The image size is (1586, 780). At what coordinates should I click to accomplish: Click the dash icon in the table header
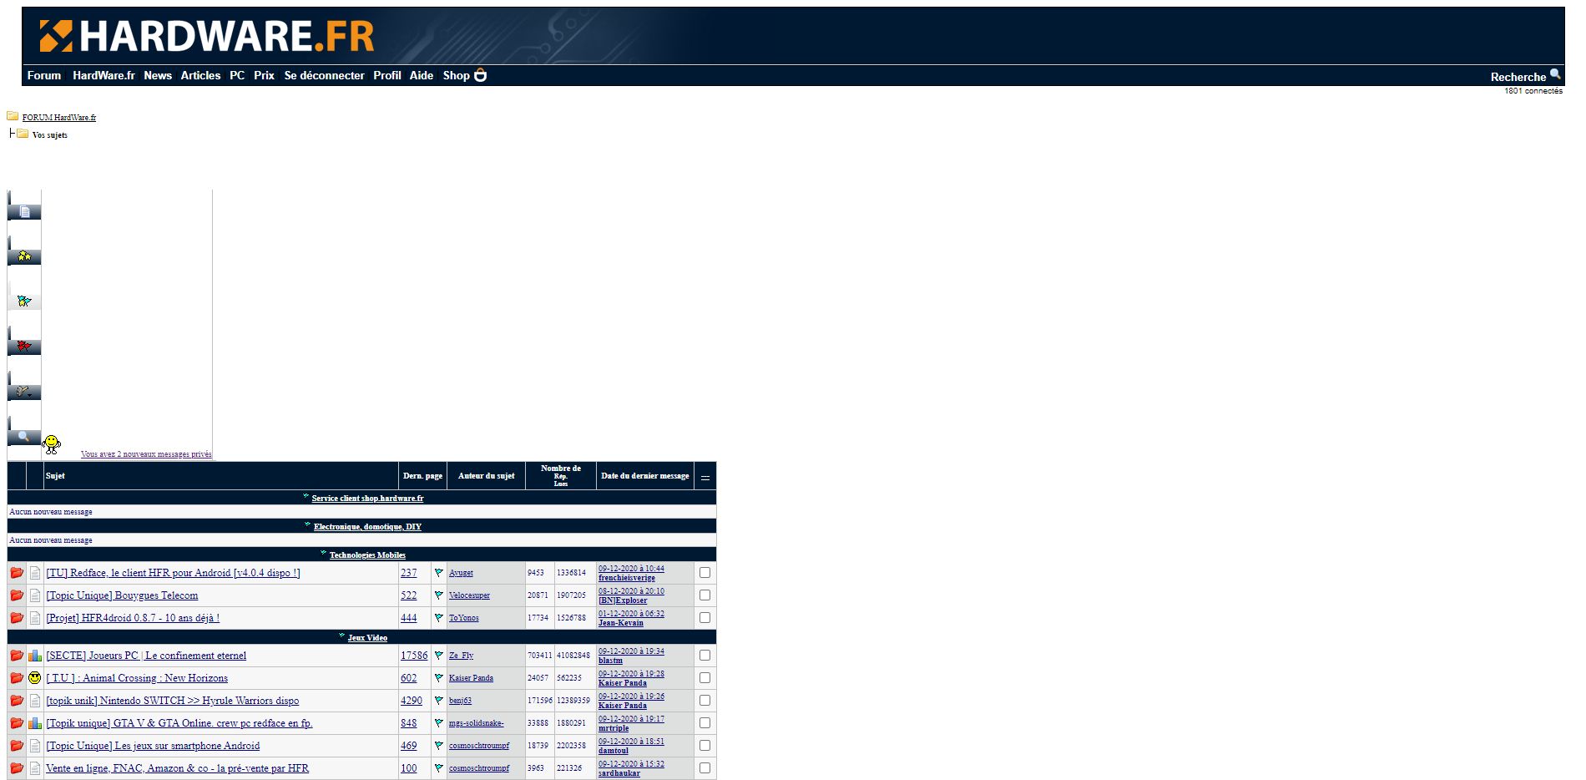tap(705, 478)
